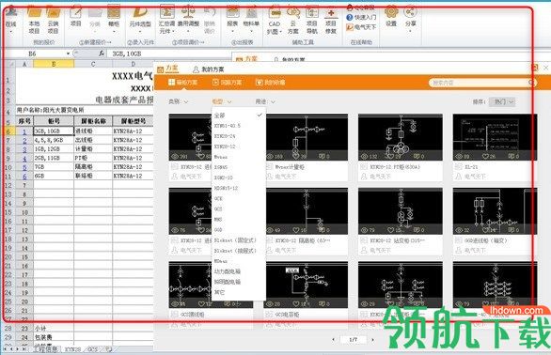Viewport: 551px width, 355px height.
Task: Select 全部 in cabinet type list
Action: click(239, 116)
